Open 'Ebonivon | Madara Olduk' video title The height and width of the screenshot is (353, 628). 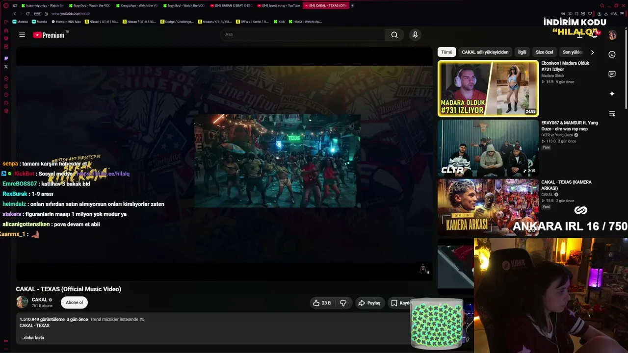[565, 66]
